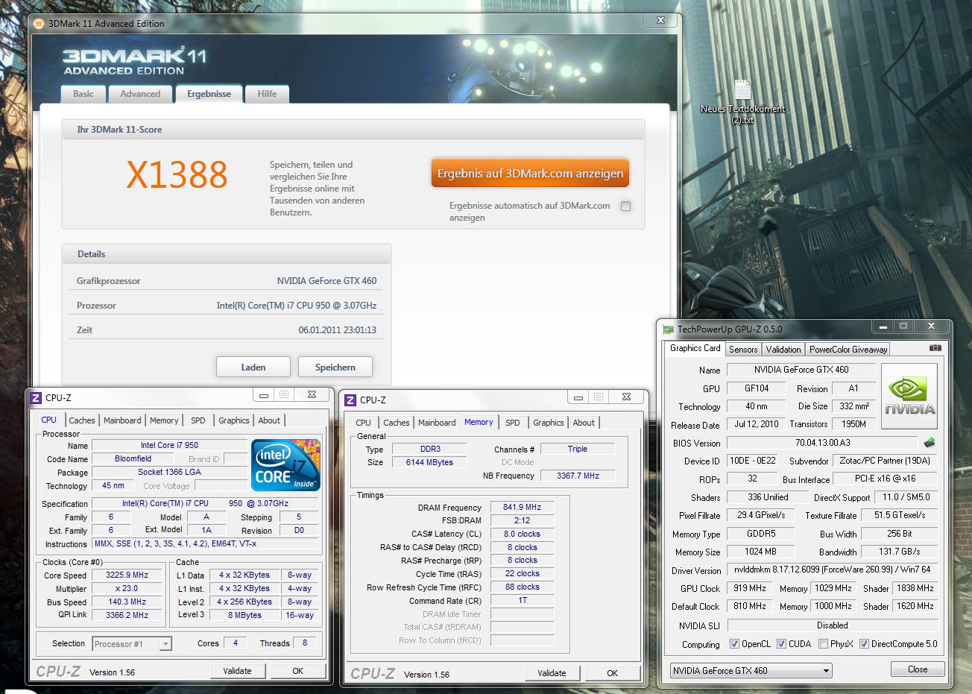Click the CAS# Latency value 8.0 clocks
This screenshot has width=972, height=694.
pos(522,534)
